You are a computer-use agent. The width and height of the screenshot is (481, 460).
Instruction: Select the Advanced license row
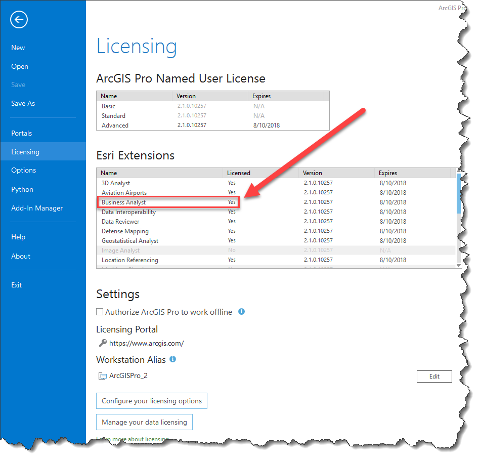point(212,125)
